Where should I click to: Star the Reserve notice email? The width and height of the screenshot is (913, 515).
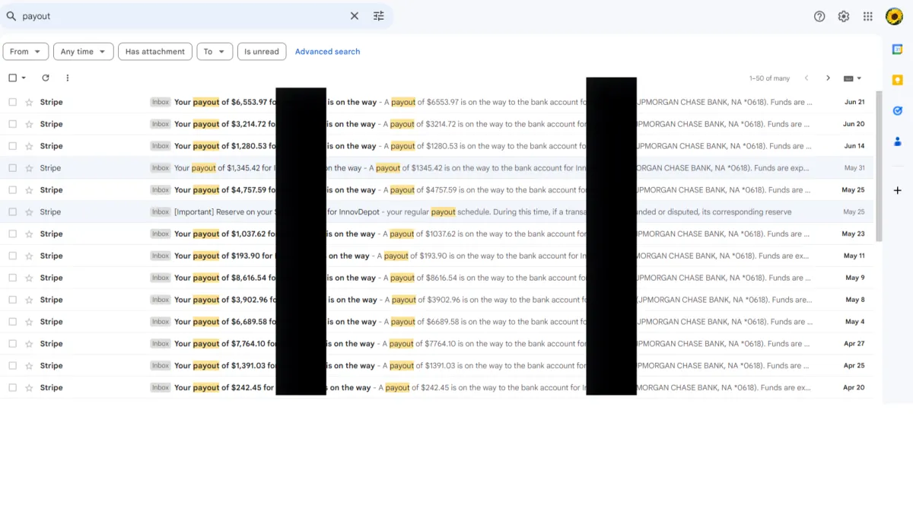click(29, 212)
